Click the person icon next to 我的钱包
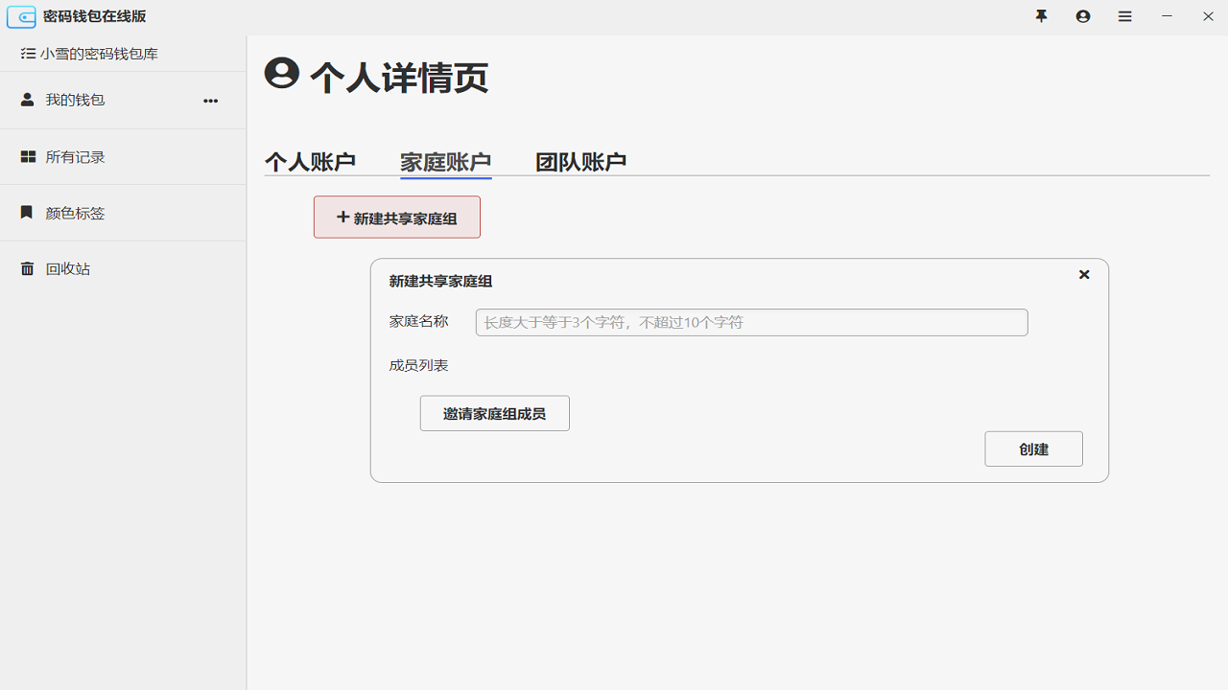 pyautogui.click(x=27, y=100)
